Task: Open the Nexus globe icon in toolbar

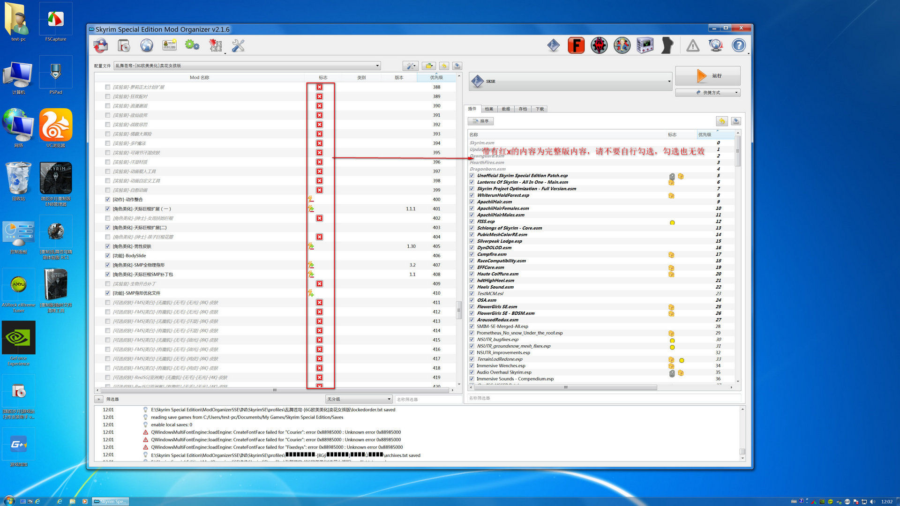Action: pyautogui.click(x=147, y=45)
